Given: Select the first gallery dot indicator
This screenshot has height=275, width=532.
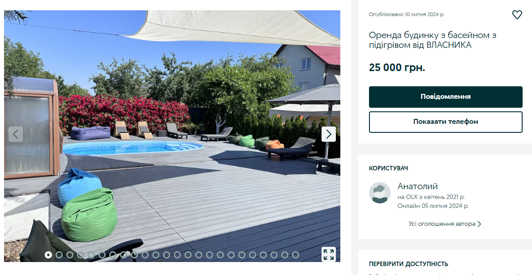Looking at the screenshot, I should click(x=48, y=255).
